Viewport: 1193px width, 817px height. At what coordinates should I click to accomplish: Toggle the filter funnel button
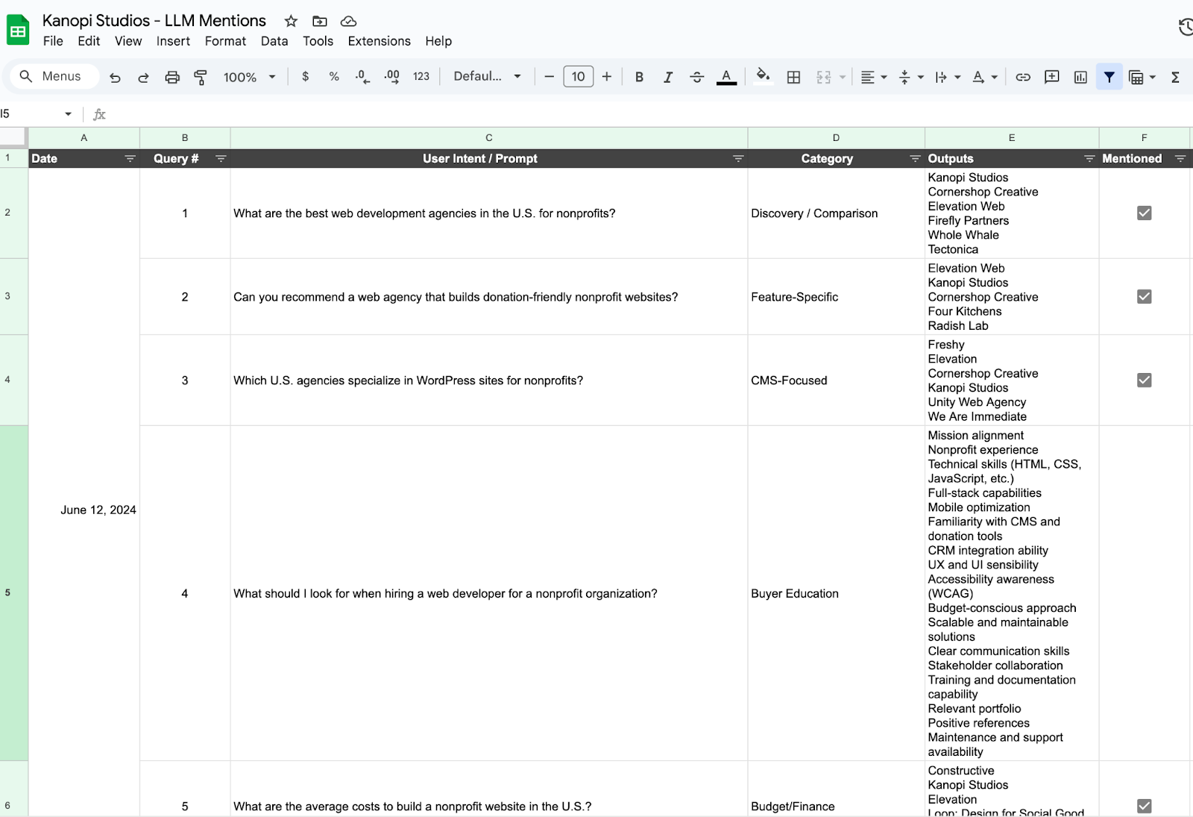[1109, 77]
